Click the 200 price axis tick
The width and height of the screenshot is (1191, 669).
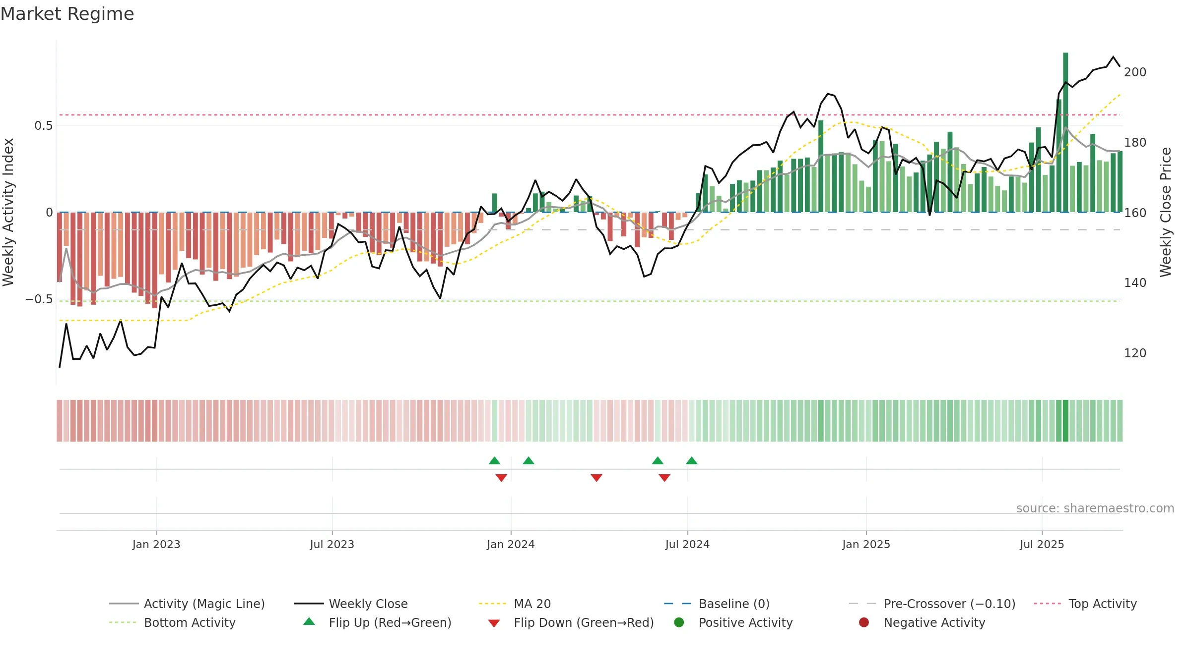tap(1135, 72)
